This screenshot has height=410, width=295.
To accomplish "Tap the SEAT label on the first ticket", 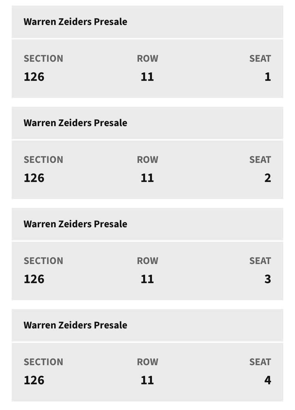I will (260, 58).
